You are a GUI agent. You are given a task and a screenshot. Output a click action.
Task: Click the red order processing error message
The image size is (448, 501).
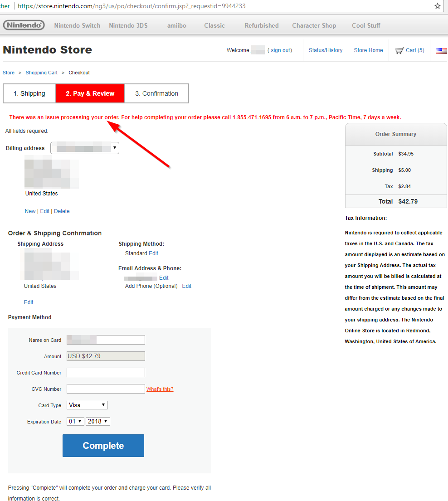205,117
